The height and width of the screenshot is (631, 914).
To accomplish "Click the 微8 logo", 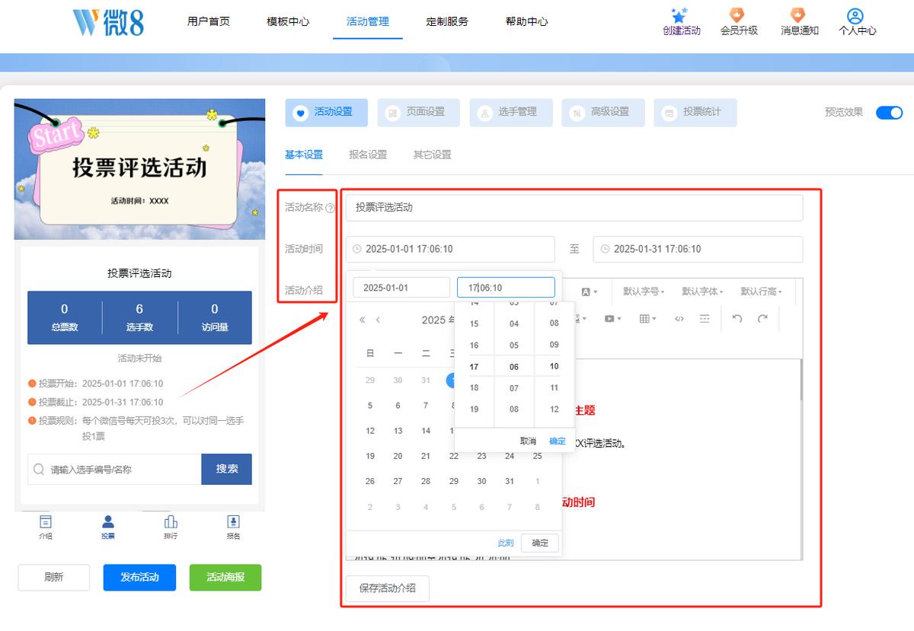I will (x=108, y=22).
